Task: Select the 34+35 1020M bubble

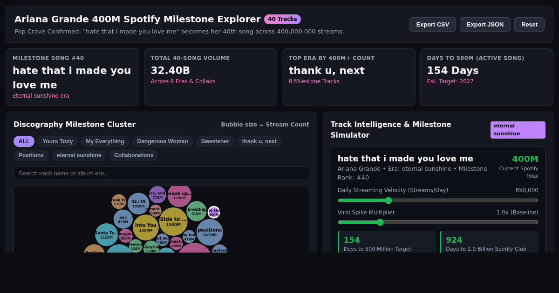Action: point(138,204)
